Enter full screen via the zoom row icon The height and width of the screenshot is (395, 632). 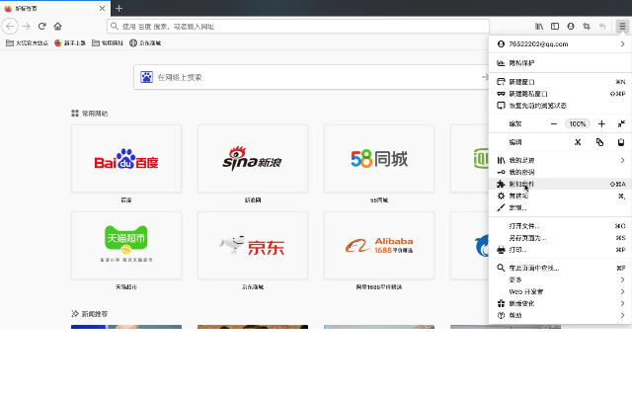pos(621,123)
